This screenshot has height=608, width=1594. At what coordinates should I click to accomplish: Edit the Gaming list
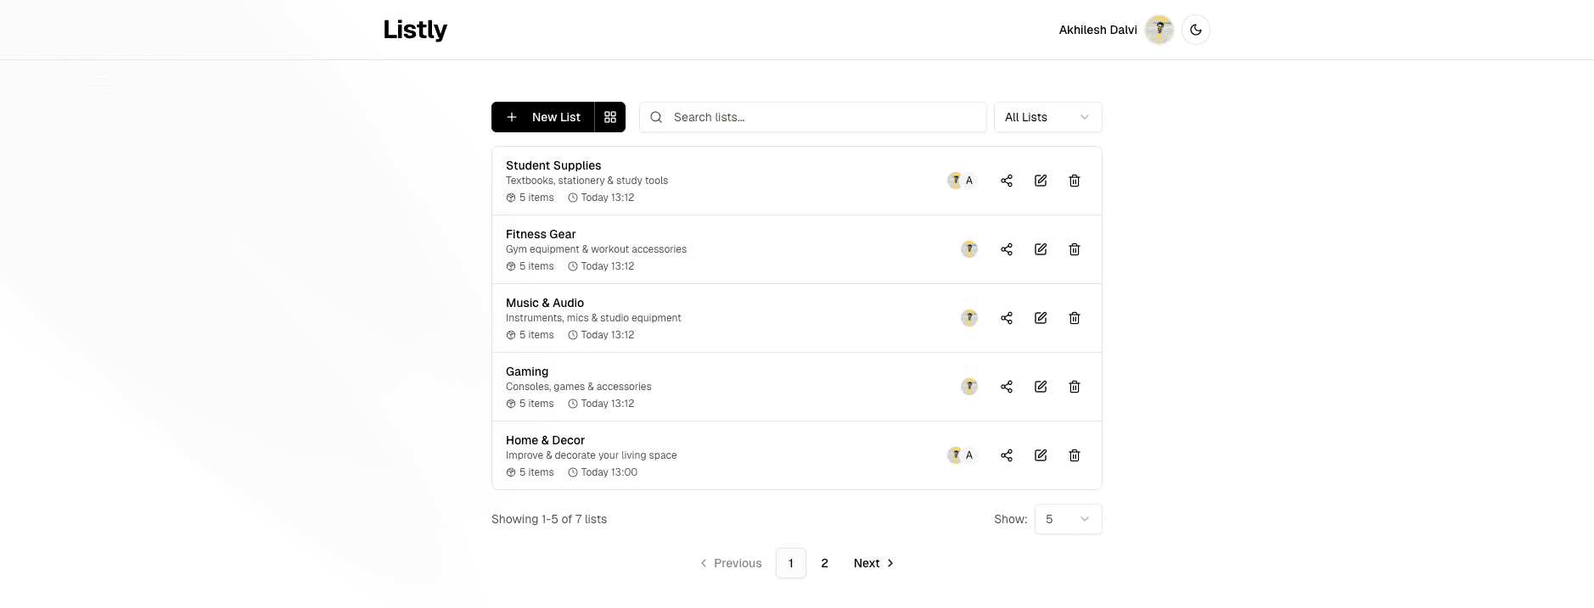pos(1040,387)
